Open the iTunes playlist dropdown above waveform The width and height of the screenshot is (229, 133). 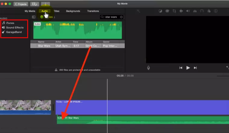click(x=48, y=17)
